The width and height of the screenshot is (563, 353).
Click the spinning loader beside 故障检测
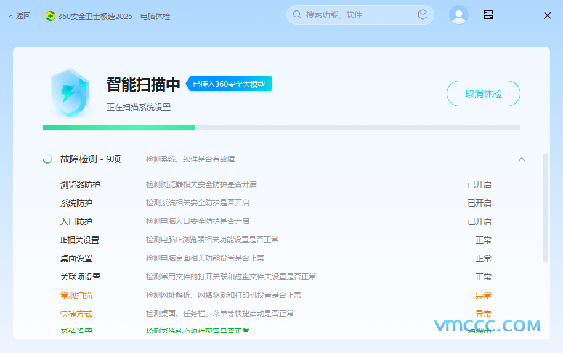(47, 159)
